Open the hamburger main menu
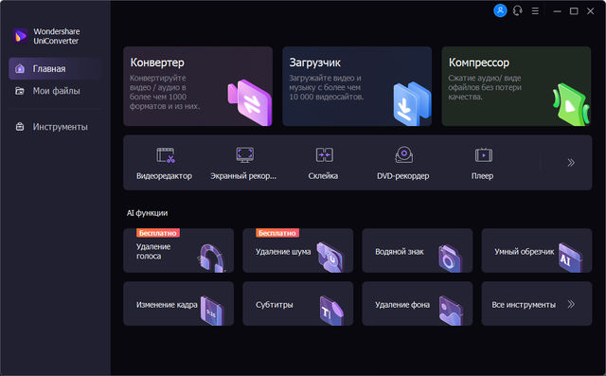 (x=535, y=11)
